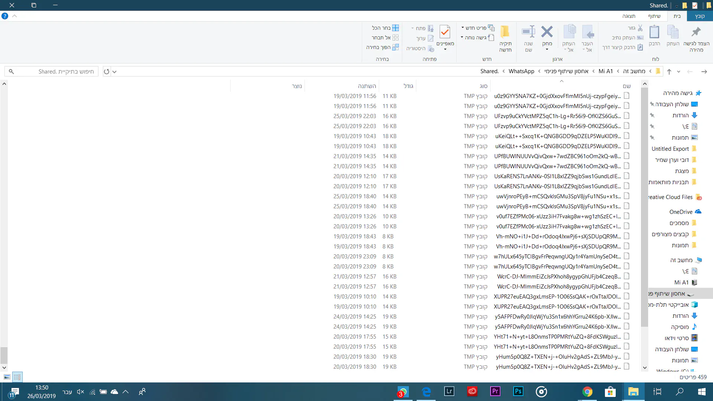
Task: Click the WhatsApp breadcrumb in the address bar
Action: click(521, 71)
